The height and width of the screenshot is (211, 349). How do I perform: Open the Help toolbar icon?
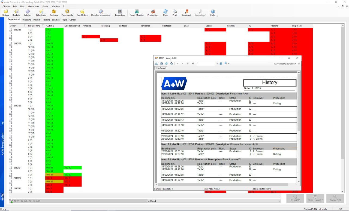click(x=213, y=13)
